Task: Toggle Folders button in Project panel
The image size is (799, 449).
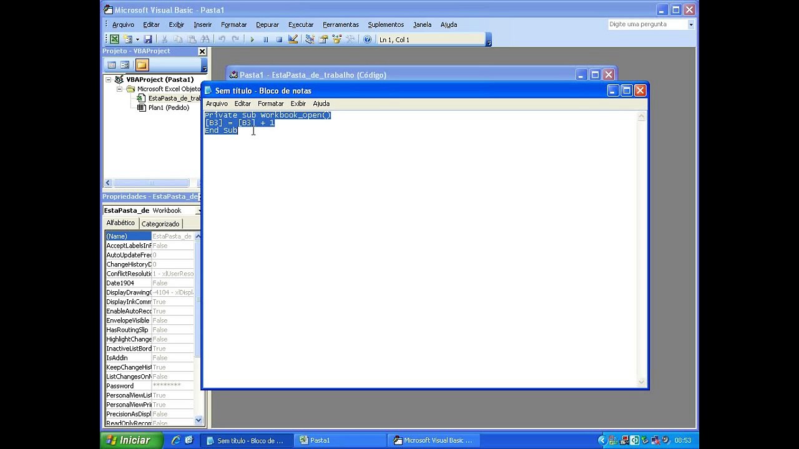Action: [142, 65]
